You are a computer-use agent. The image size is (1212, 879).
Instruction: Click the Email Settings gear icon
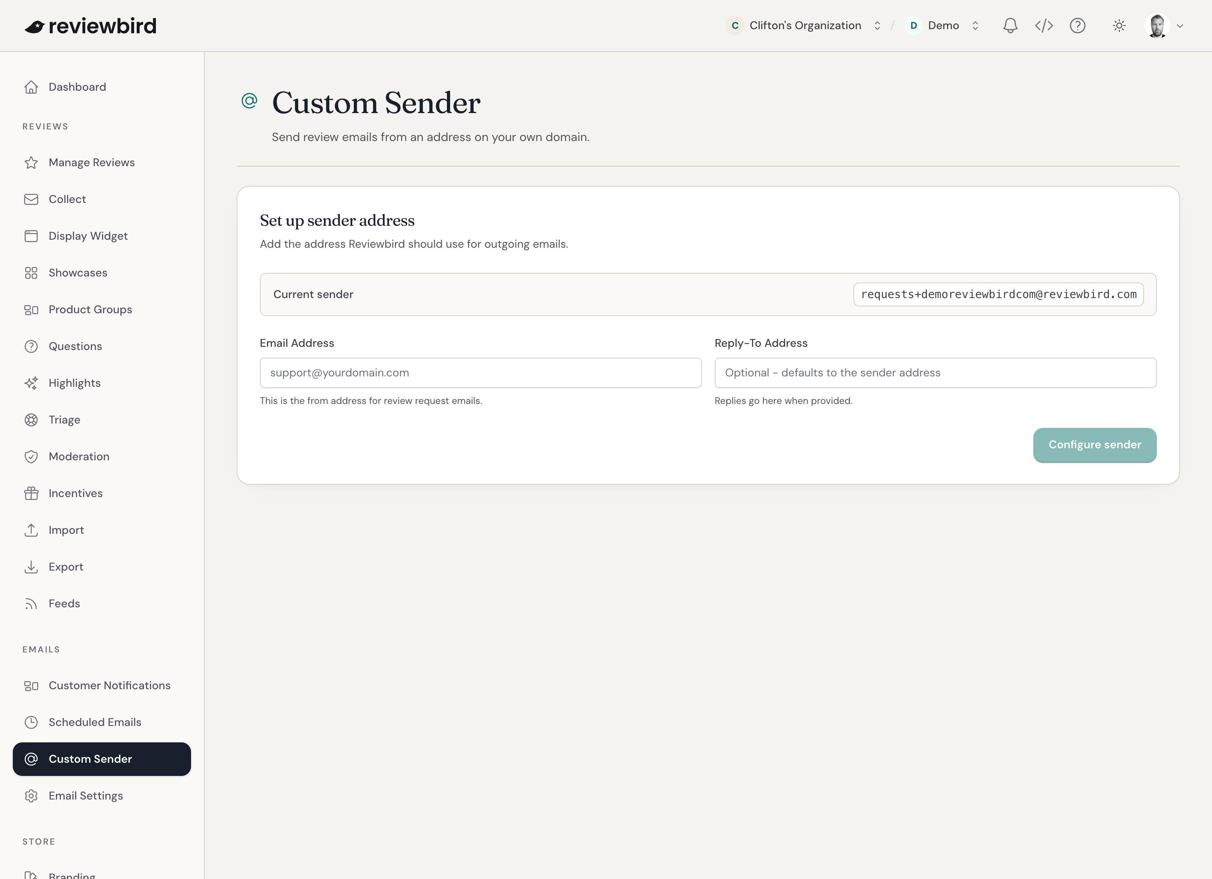tap(31, 795)
